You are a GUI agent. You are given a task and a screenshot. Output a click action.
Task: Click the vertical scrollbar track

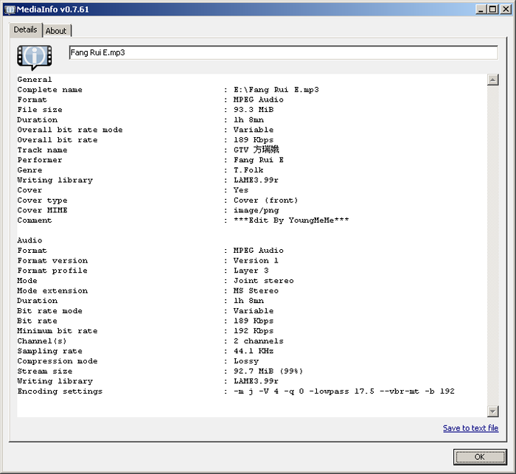[x=492, y=245]
